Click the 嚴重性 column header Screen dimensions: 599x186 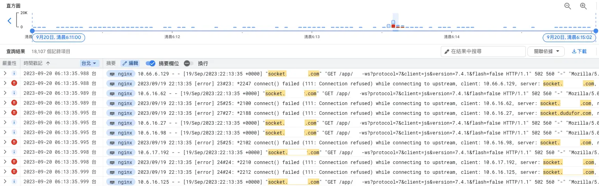pyautogui.click(x=9, y=63)
